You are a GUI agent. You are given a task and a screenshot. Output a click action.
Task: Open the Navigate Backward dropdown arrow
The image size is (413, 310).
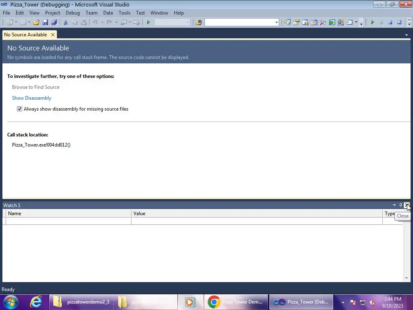[x=130, y=23]
